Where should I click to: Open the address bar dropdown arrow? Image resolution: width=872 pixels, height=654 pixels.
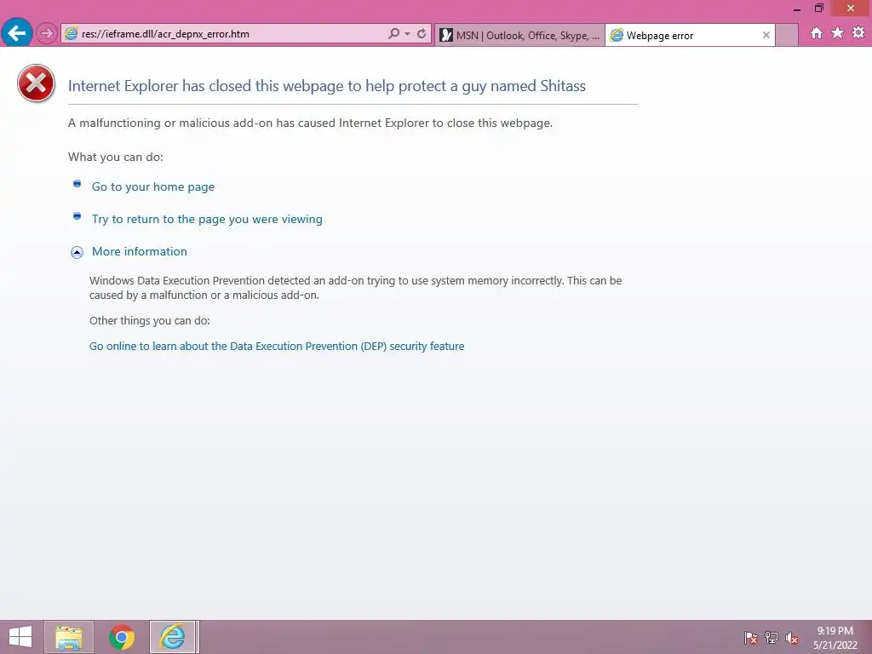pyautogui.click(x=408, y=33)
